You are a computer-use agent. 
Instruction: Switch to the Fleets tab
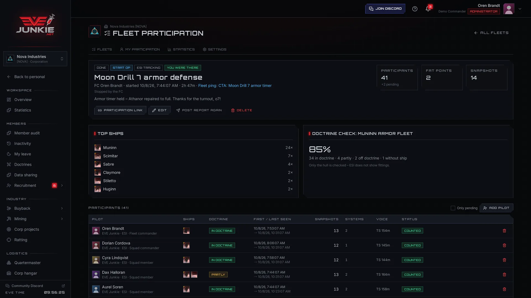[102, 49]
